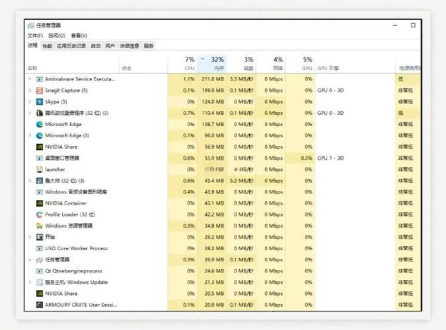Open the 文件(F) menu
The height and width of the screenshot is (330, 446).
[x=35, y=36]
